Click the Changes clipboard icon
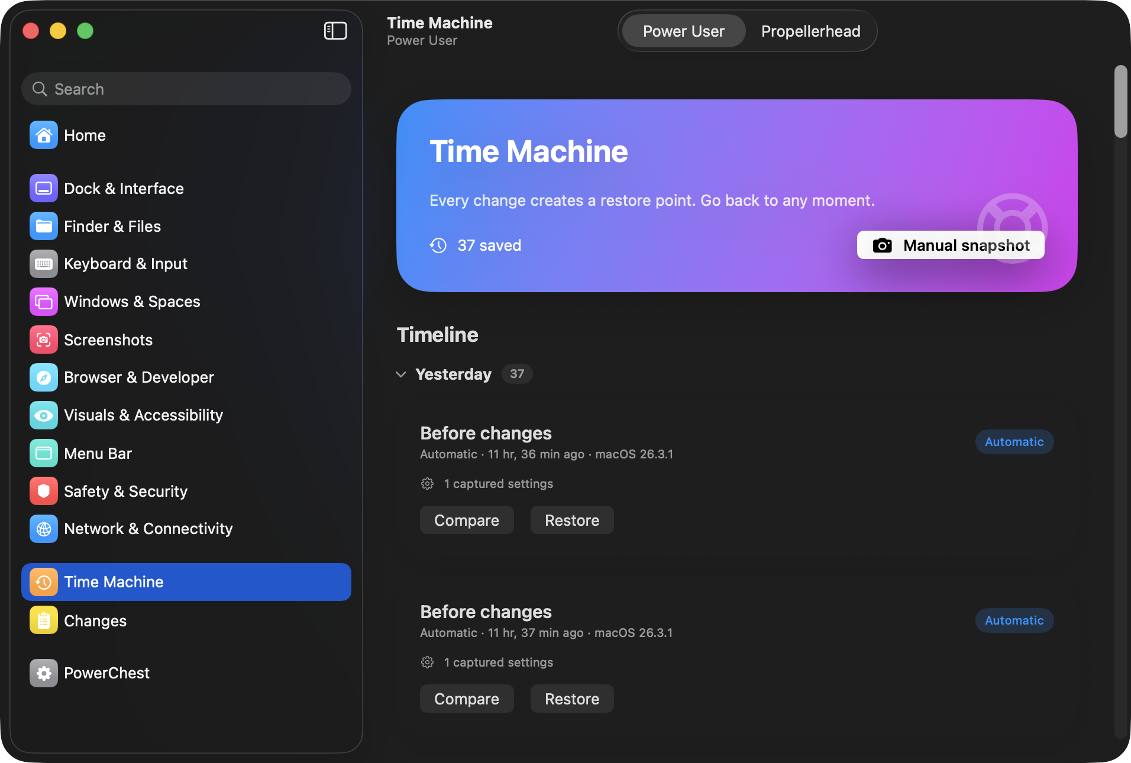 pos(44,620)
